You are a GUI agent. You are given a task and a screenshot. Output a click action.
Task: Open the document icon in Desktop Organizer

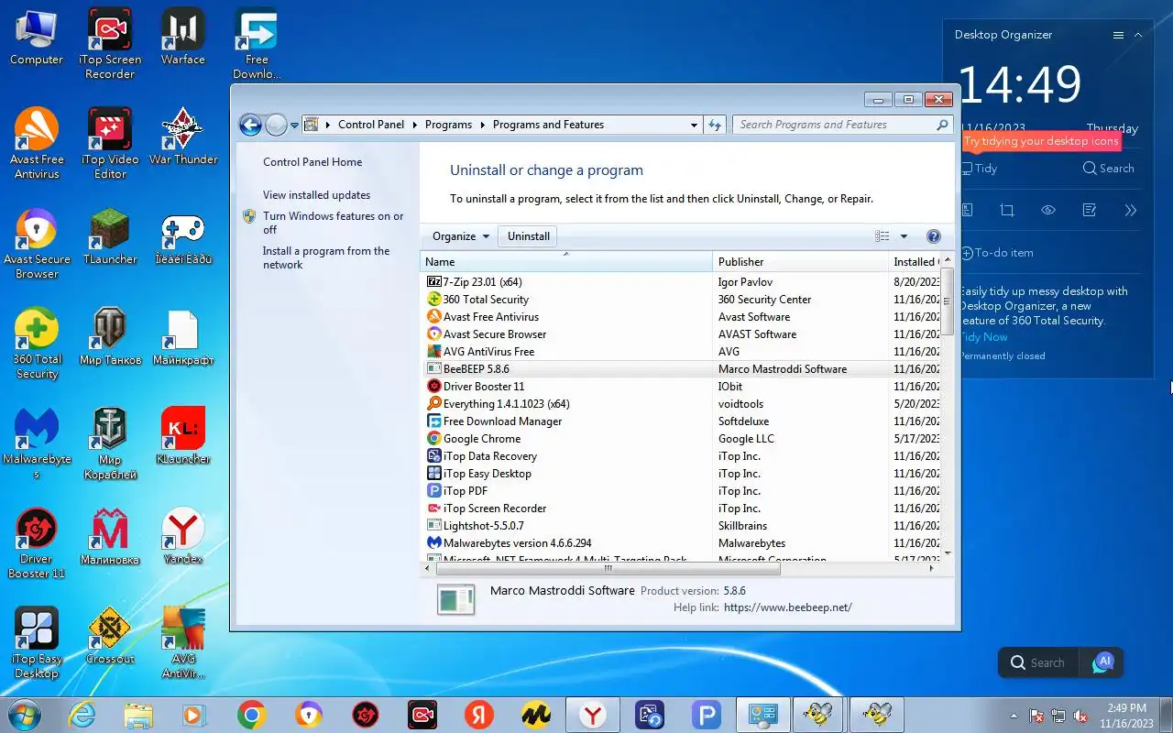pyautogui.click(x=967, y=211)
